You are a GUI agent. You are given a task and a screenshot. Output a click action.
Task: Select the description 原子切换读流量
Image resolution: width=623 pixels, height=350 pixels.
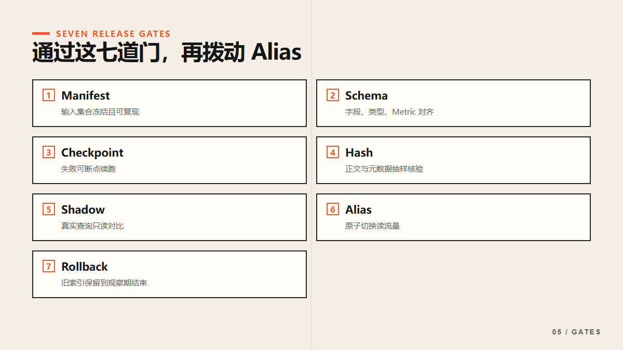[x=373, y=226]
